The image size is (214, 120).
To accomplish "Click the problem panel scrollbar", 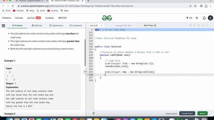I will (85, 52).
